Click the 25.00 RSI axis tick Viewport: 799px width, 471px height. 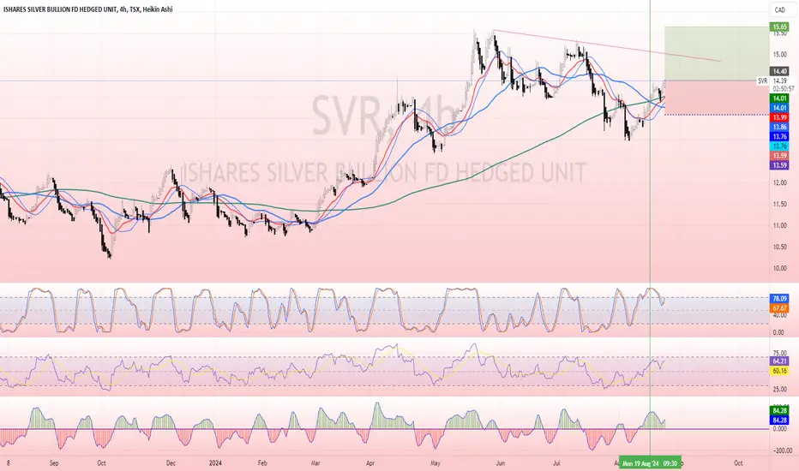779,390
